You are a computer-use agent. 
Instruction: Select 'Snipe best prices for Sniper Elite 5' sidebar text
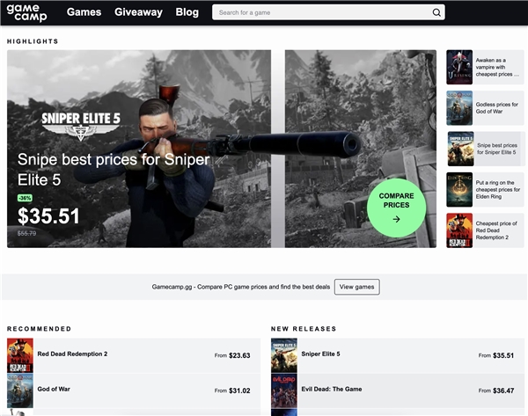(497, 149)
